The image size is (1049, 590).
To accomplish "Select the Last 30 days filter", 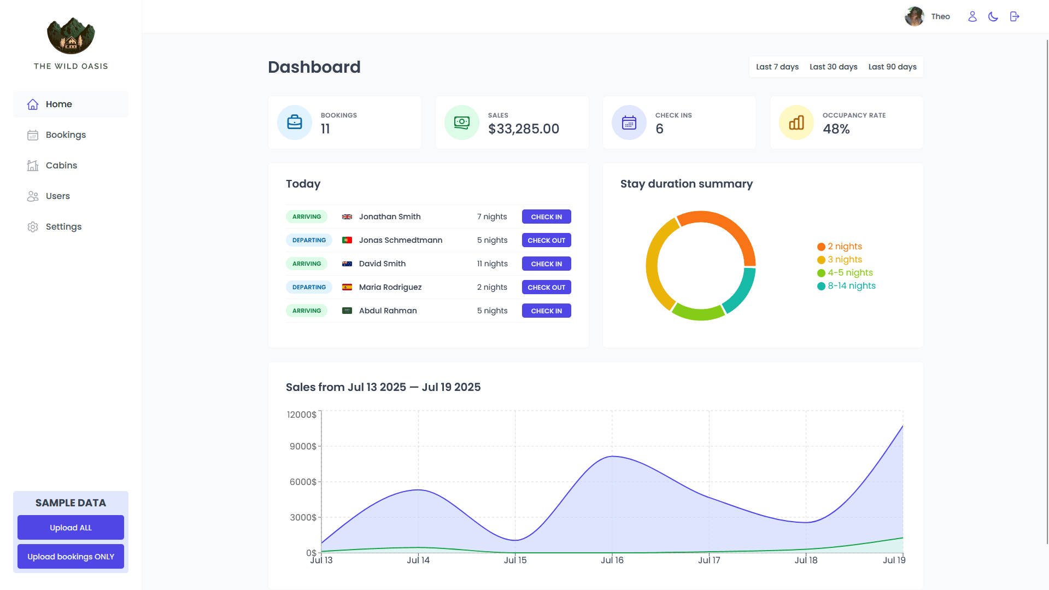I will pos(833,67).
